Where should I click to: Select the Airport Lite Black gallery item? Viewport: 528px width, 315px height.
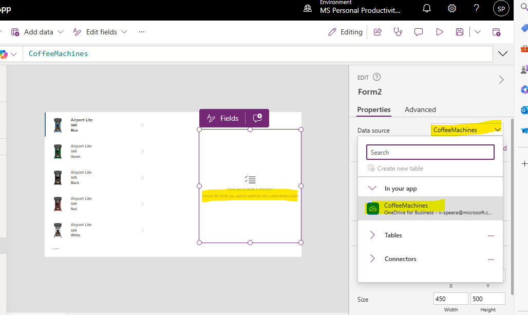click(x=96, y=178)
